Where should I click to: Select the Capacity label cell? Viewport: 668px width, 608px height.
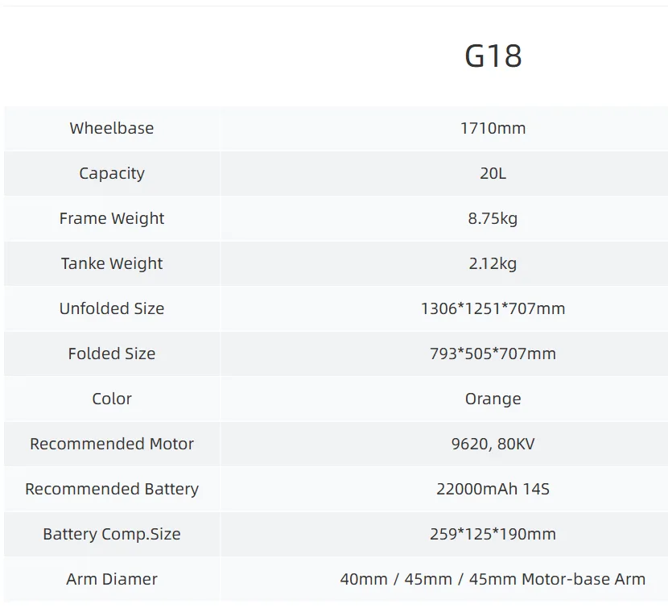pos(111,173)
